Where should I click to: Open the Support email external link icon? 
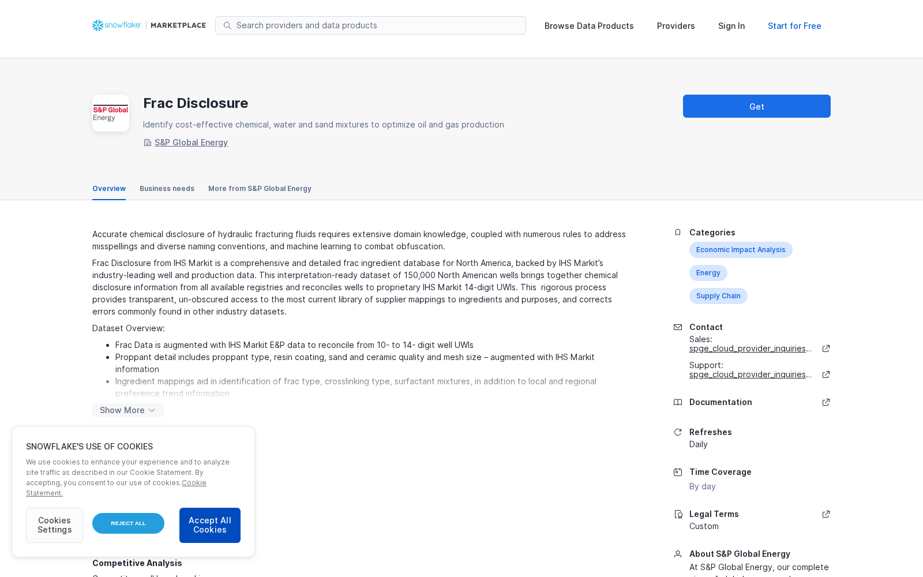(x=826, y=374)
